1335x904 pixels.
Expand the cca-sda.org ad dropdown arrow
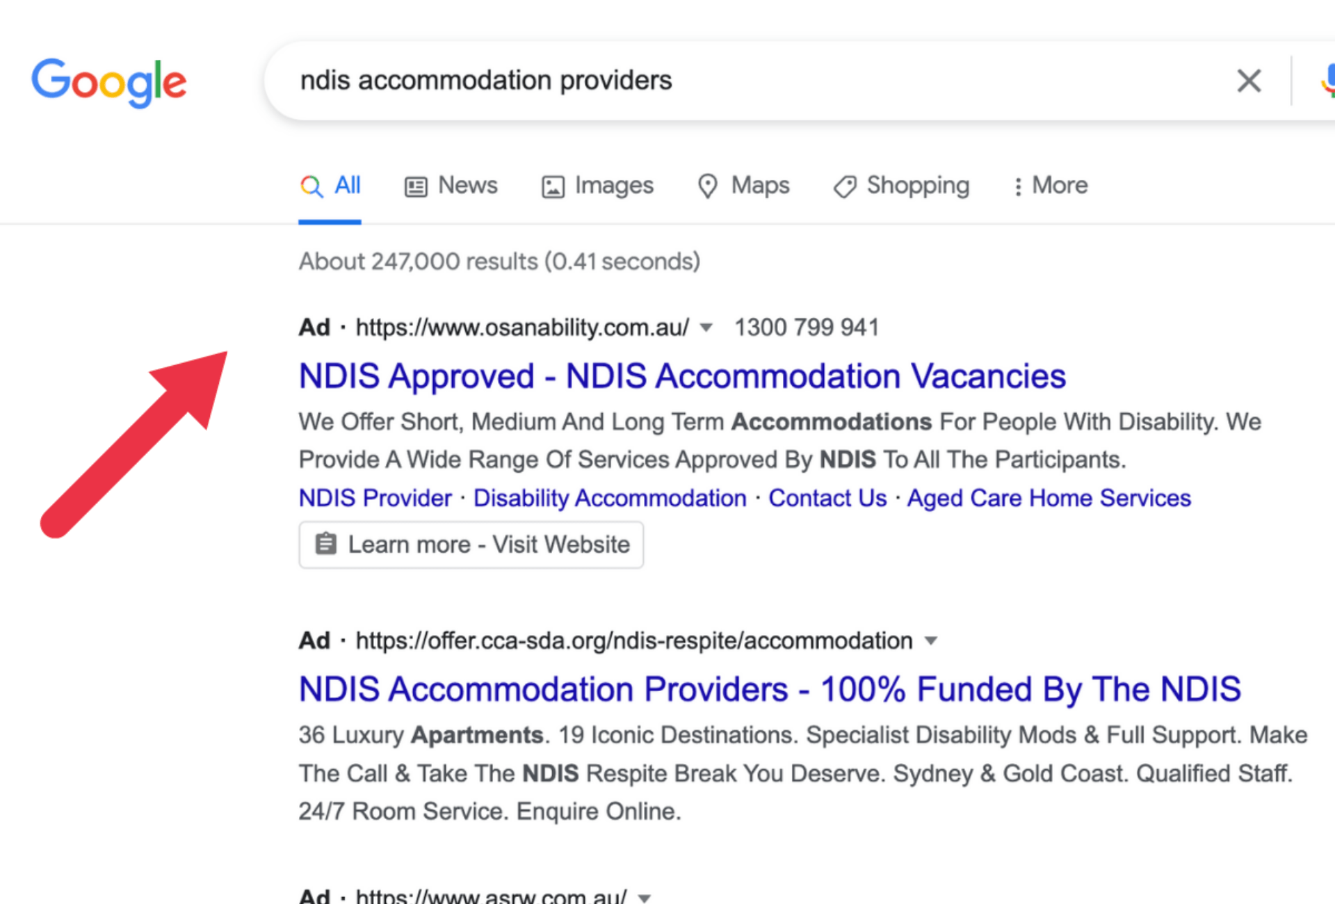(x=930, y=640)
